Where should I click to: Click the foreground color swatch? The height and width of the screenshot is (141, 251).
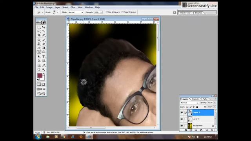pyautogui.click(x=40, y=76)
